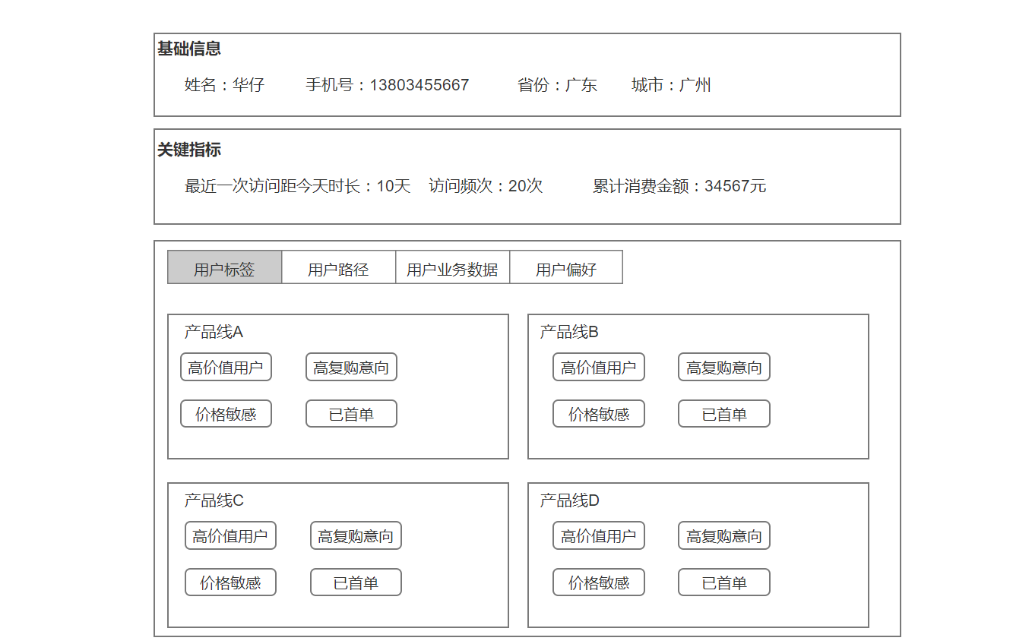
Task: Select the 手机号：13803455667 text
Action: [388, 85]
